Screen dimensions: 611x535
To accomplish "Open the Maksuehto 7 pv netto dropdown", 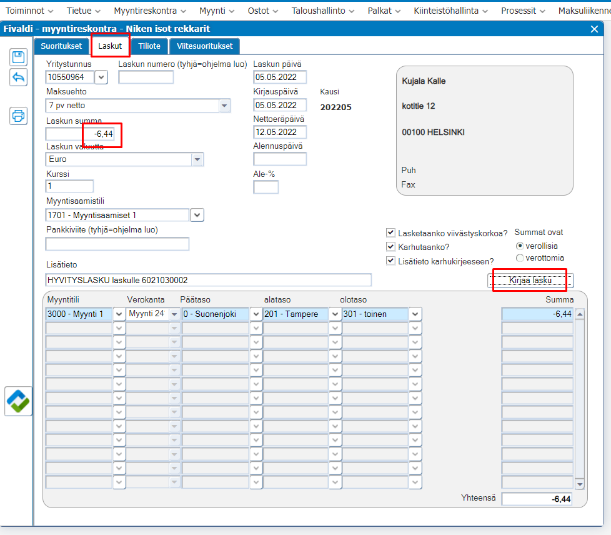I will (x=224, y=106).
